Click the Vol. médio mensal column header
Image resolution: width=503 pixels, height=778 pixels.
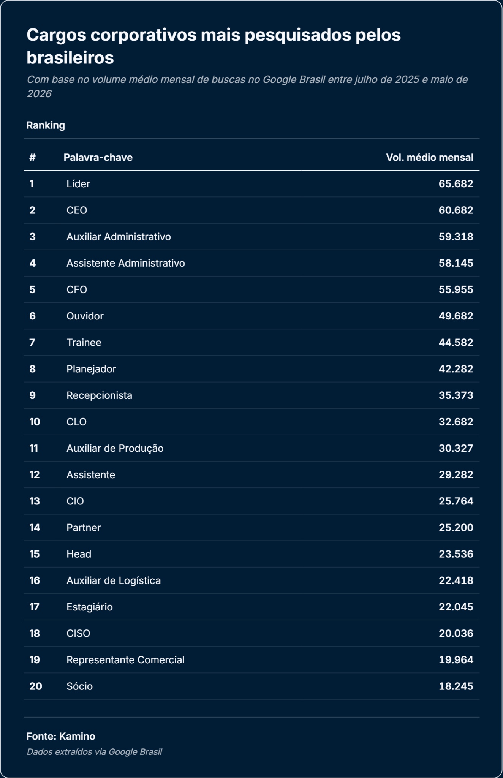click(430, 157)
